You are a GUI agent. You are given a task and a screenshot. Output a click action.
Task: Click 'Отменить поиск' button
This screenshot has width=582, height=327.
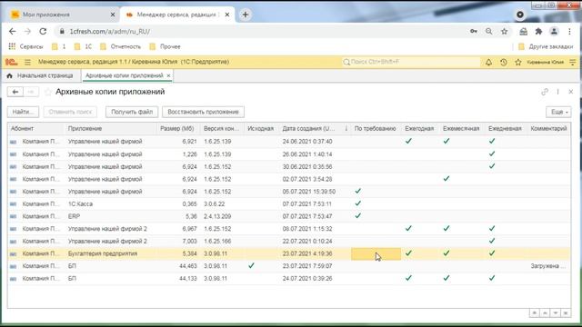(70, 112)
